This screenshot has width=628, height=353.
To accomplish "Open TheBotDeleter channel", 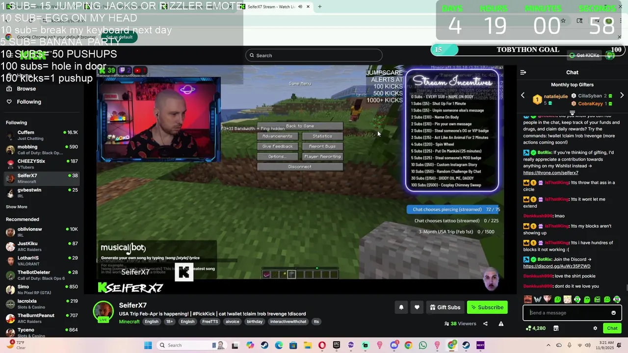I will 42,275.
